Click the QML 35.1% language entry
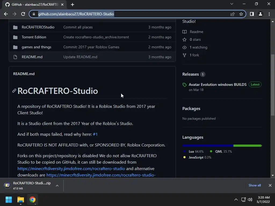275x206 pixels. pos(221,152)
